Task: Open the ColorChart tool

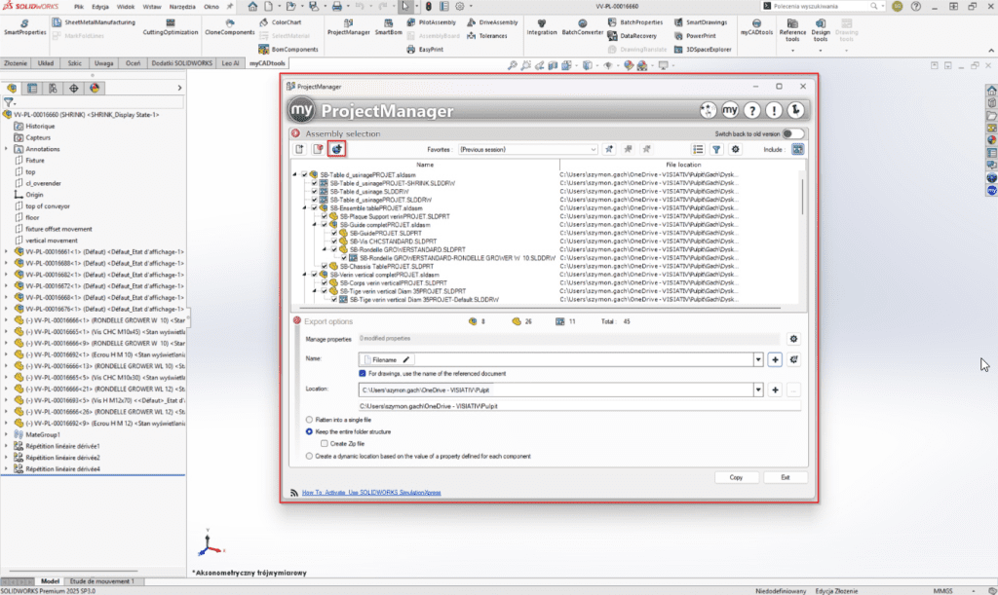Action: pyautogui.click(x=280, y=22)
